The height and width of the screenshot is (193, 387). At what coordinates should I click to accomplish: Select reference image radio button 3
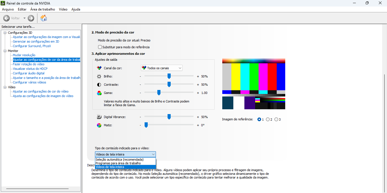coord(276,119)
